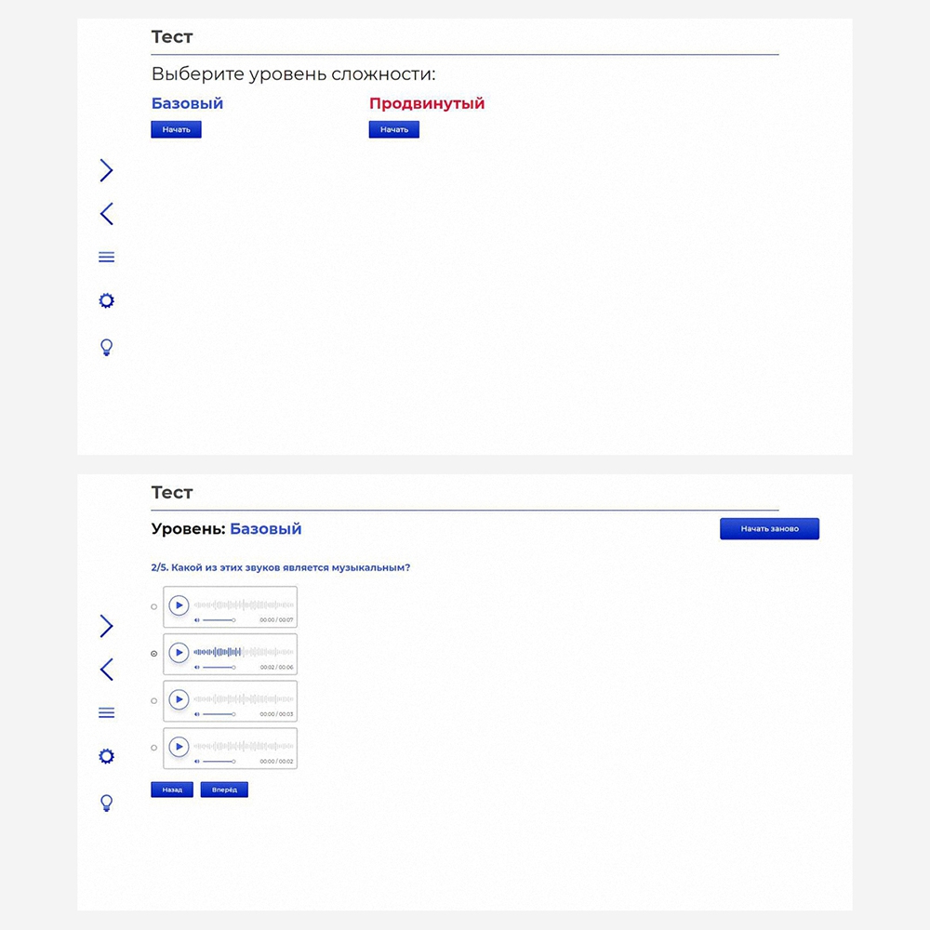The height and width of the screenshot is (930, 930).
Task: Open the hamburger menu beside the audio question
Action: pos(106,713)
